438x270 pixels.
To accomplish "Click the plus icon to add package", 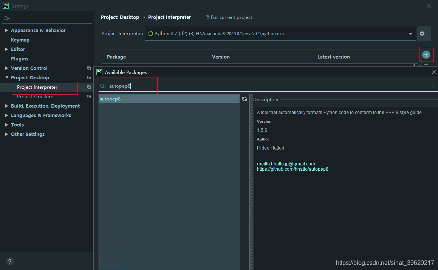I will coord(426,55).
